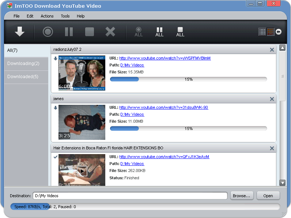This screenshot has height=218, width=291.
Task: Open the Help menu
Action: (x=81, y=16)
